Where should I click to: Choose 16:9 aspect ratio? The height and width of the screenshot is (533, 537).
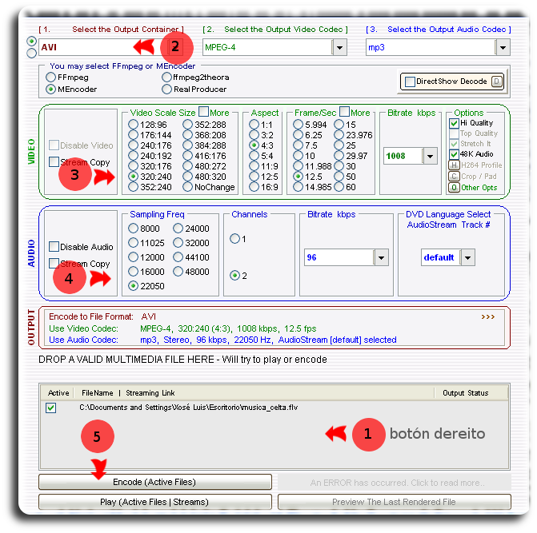point(254,187)
